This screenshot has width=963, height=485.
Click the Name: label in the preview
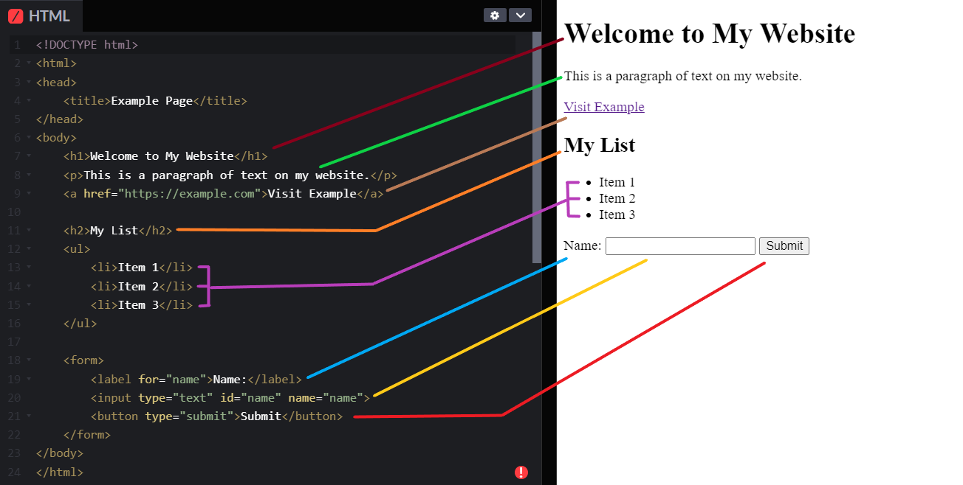pos(582,246)
